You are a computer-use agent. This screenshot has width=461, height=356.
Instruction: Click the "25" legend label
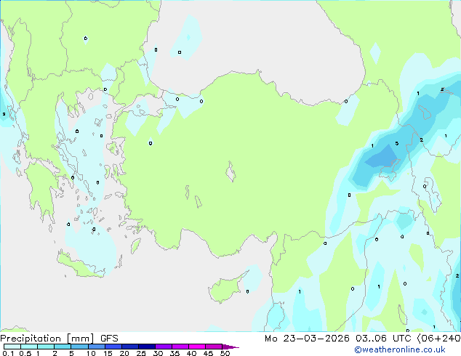(141, 353)
